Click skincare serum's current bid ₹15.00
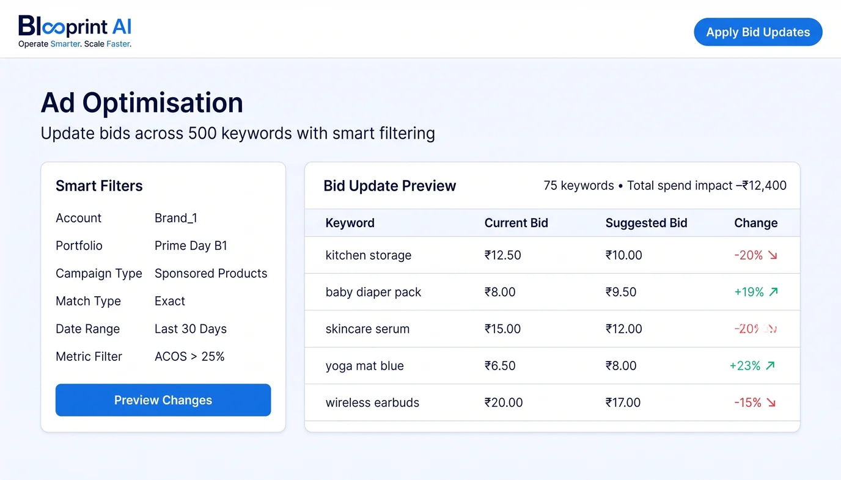 coord(502,329)
